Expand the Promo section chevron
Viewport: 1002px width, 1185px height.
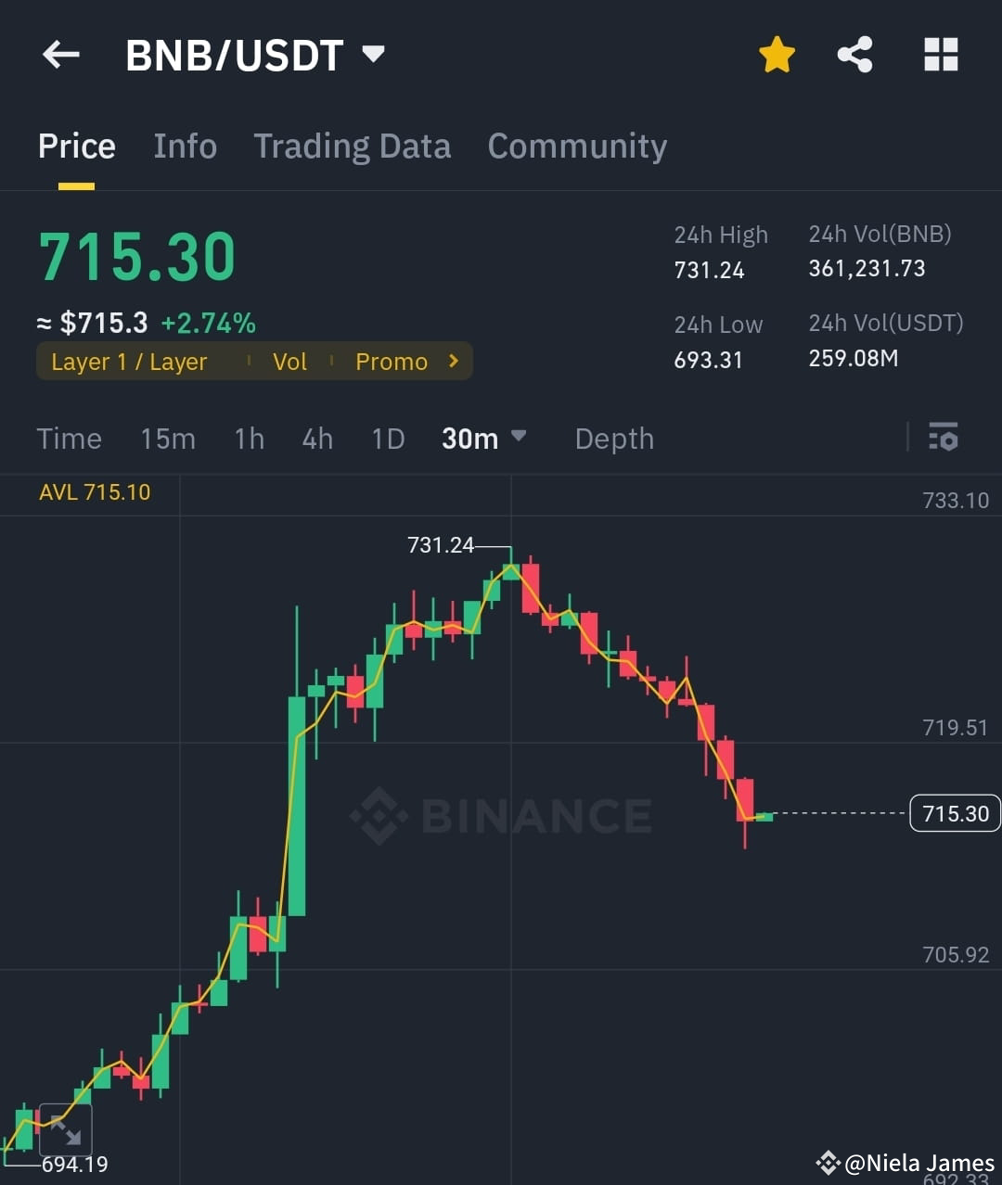453,361
